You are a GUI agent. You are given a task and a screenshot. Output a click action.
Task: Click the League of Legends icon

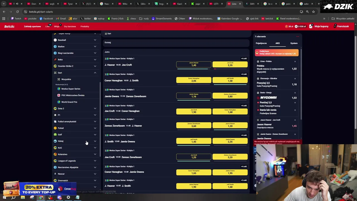55,161
